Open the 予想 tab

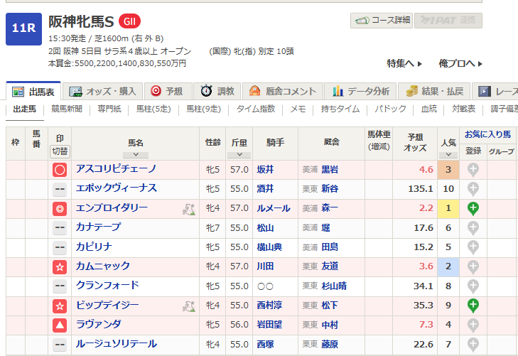(x=168, y=91)
